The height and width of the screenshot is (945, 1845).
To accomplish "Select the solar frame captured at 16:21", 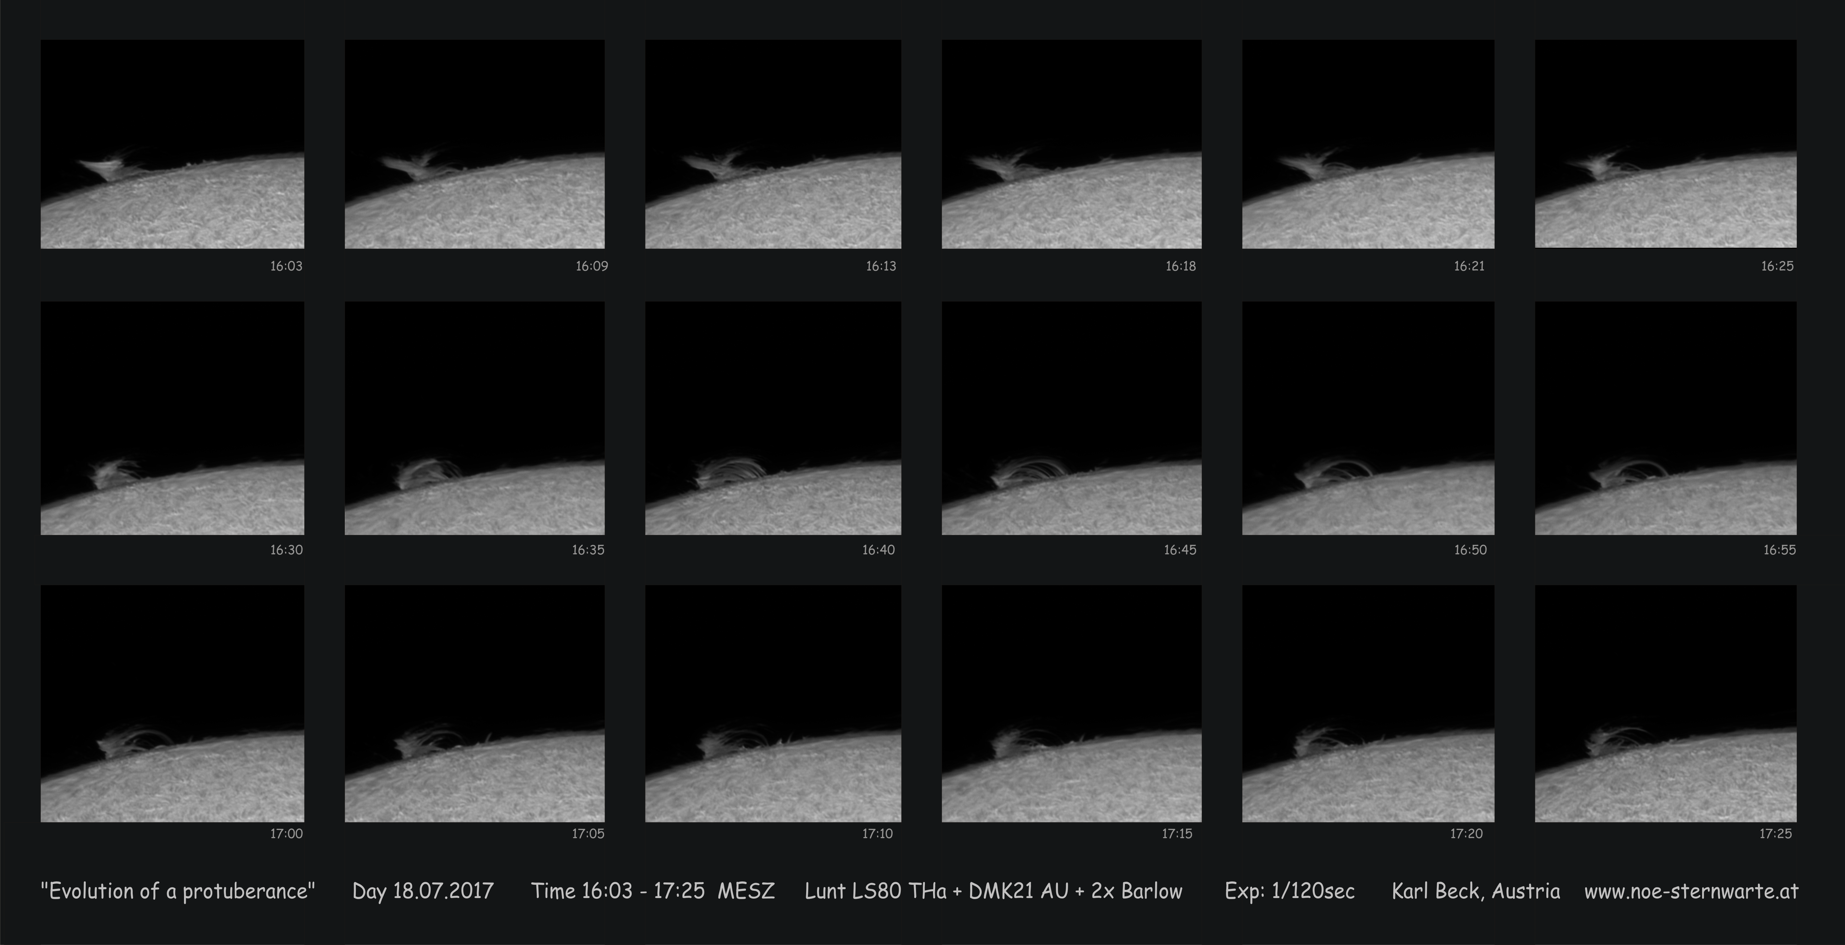I will tap(1368, 144).
